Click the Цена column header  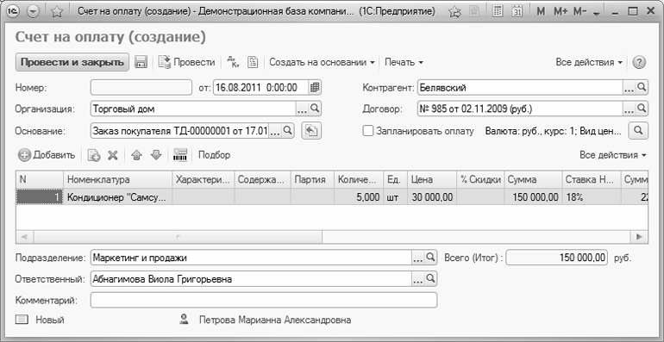432,179
